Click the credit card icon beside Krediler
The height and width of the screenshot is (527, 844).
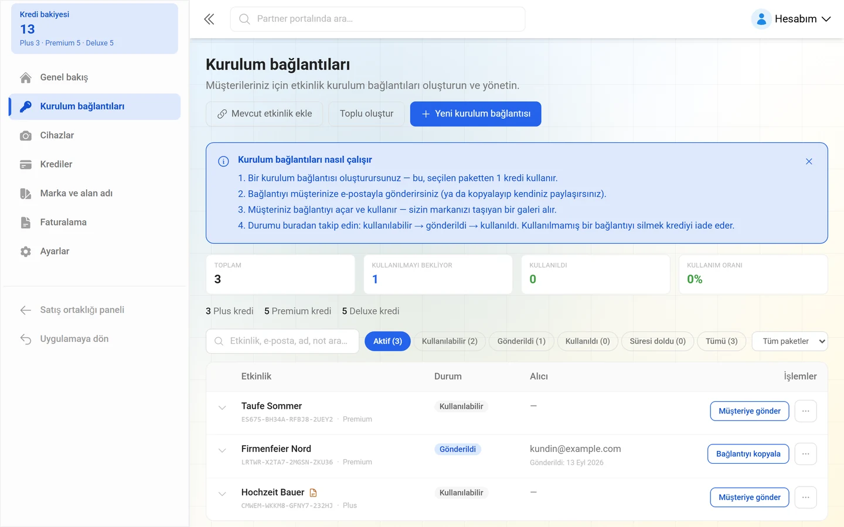pyautogui.click(x=26, y=165)
